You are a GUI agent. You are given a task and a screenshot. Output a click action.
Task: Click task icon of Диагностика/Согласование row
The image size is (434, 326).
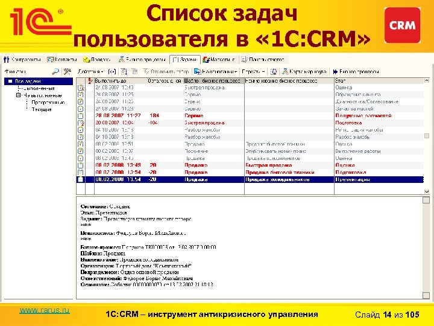[80, 101]
